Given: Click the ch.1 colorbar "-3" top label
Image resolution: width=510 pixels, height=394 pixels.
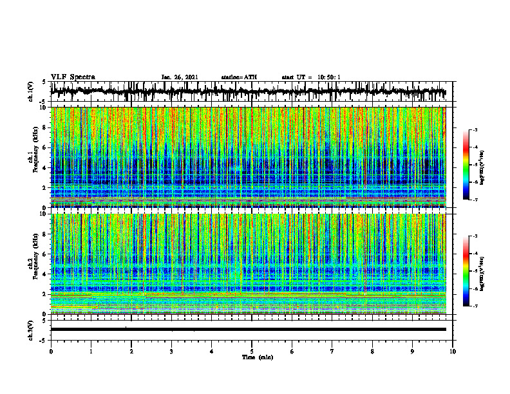Looking at the screenshot, I should tap(475, 130).
